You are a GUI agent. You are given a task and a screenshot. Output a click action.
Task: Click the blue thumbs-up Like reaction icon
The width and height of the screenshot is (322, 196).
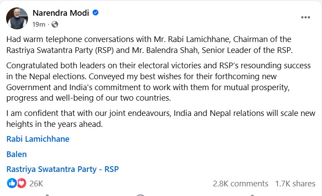pos(12,183)
